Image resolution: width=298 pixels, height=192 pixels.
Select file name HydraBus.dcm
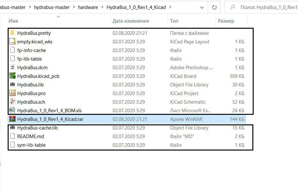[x=32, y=67]
